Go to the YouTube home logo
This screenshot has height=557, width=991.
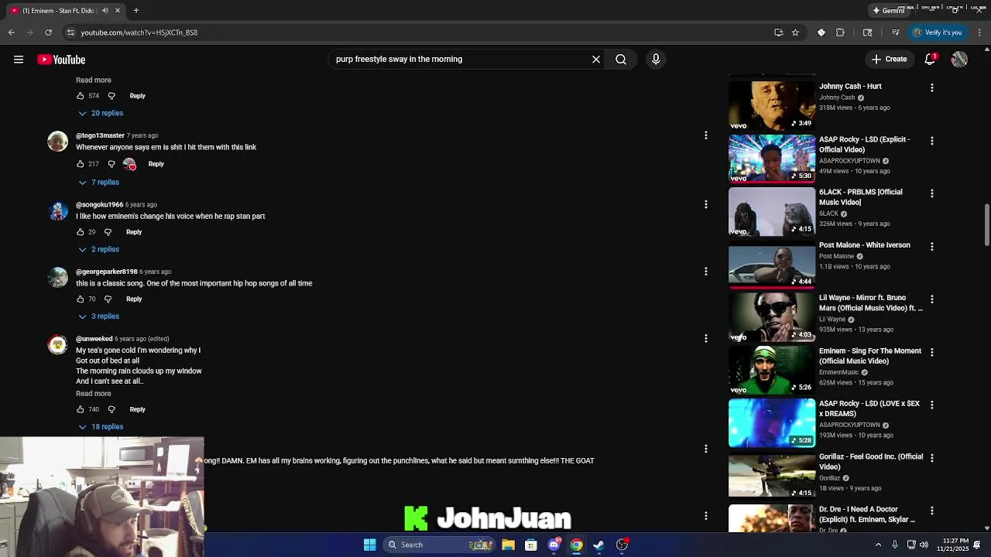coord(61,60)
